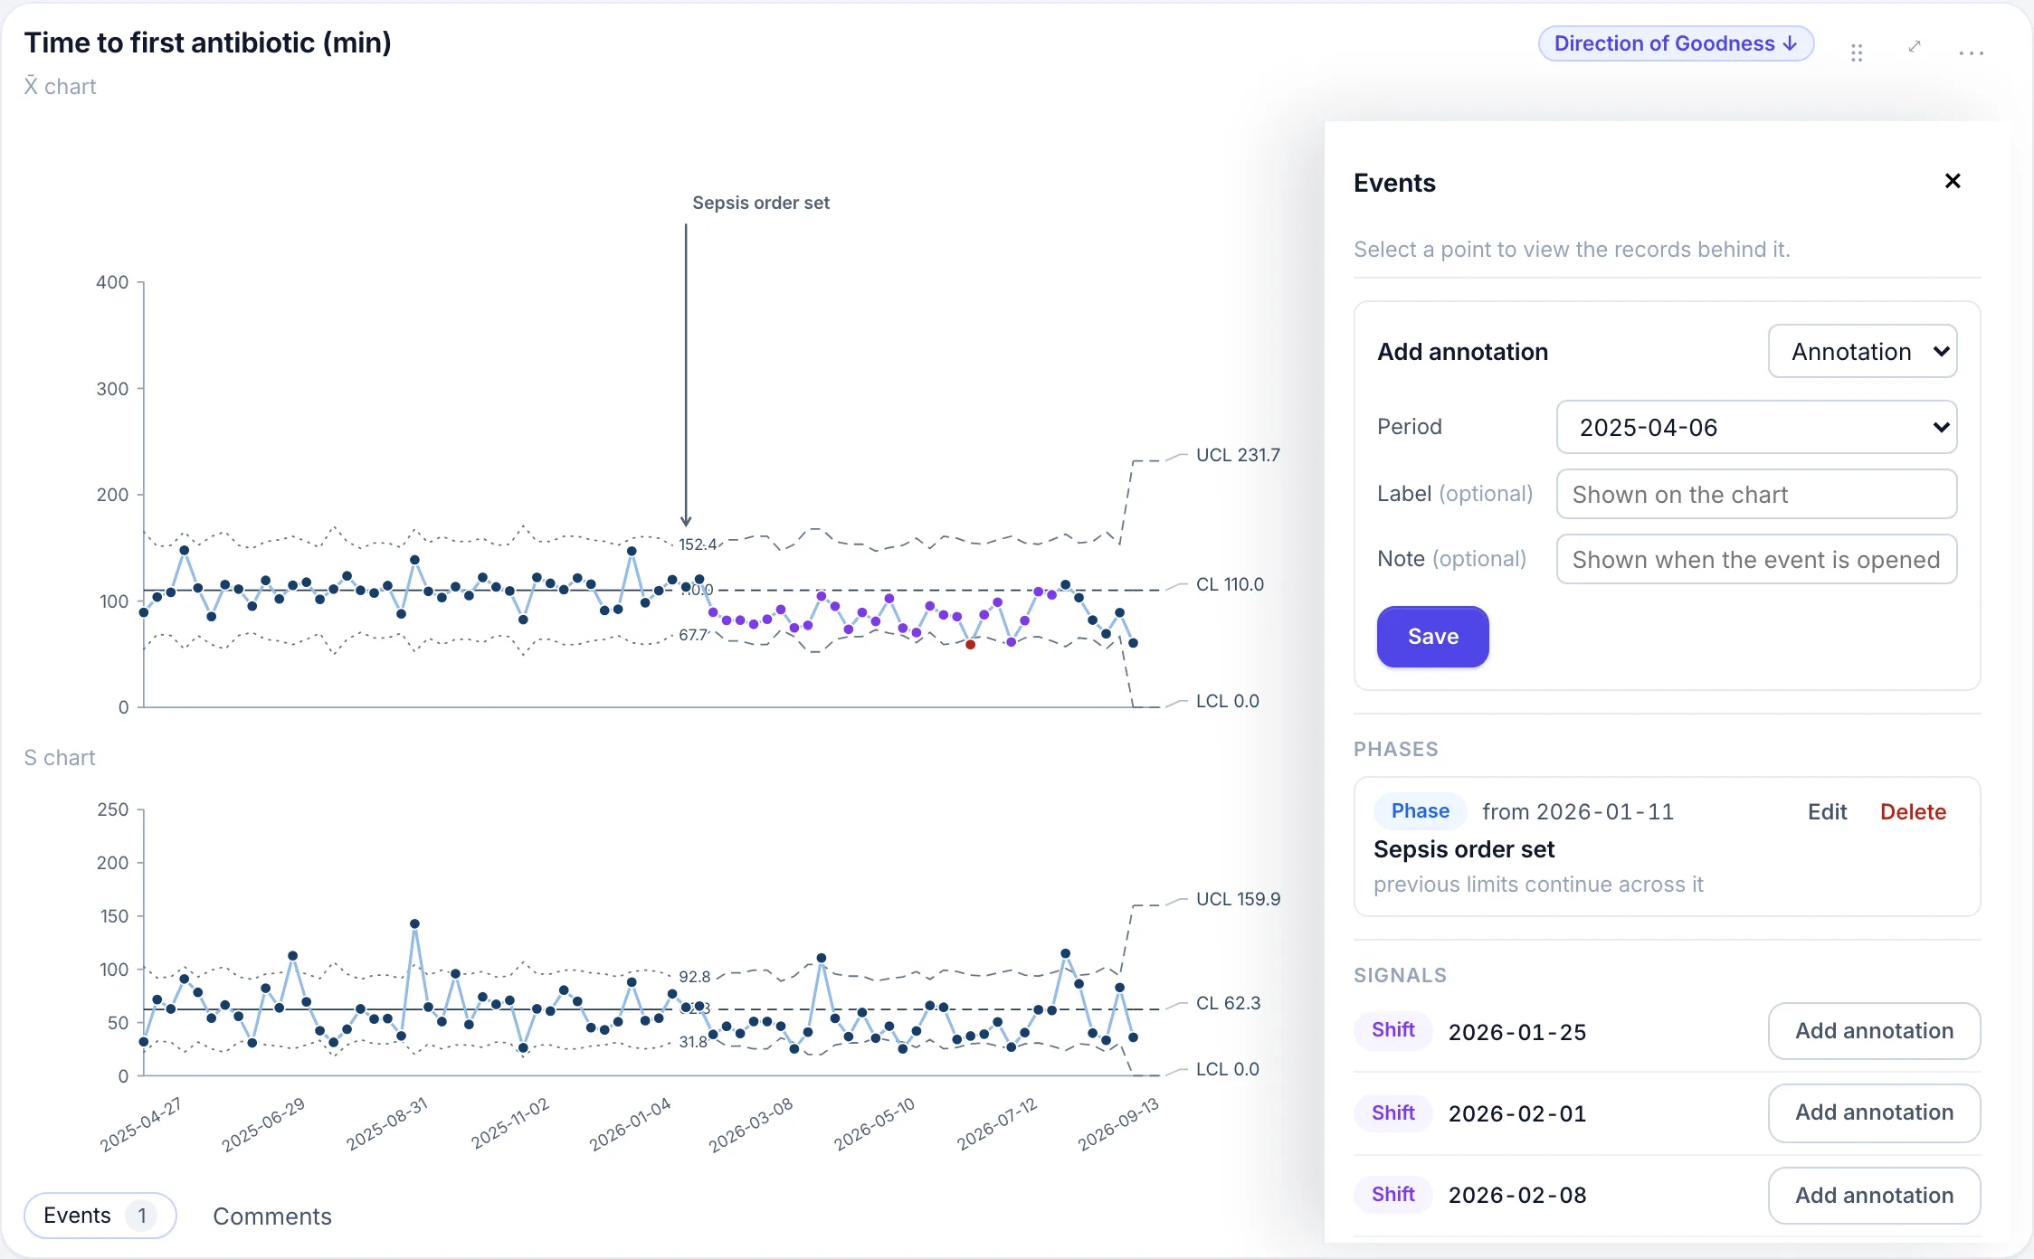Click the Label input field
Image resolution: width=2034 pixels, height=1259 pixels.
point(1756,494)
